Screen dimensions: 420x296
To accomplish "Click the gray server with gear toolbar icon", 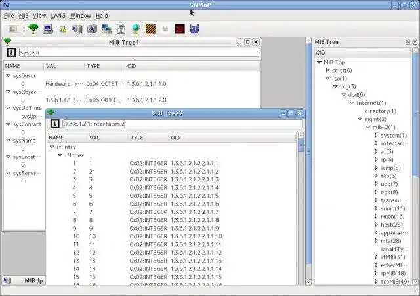I will click(92, 29).
